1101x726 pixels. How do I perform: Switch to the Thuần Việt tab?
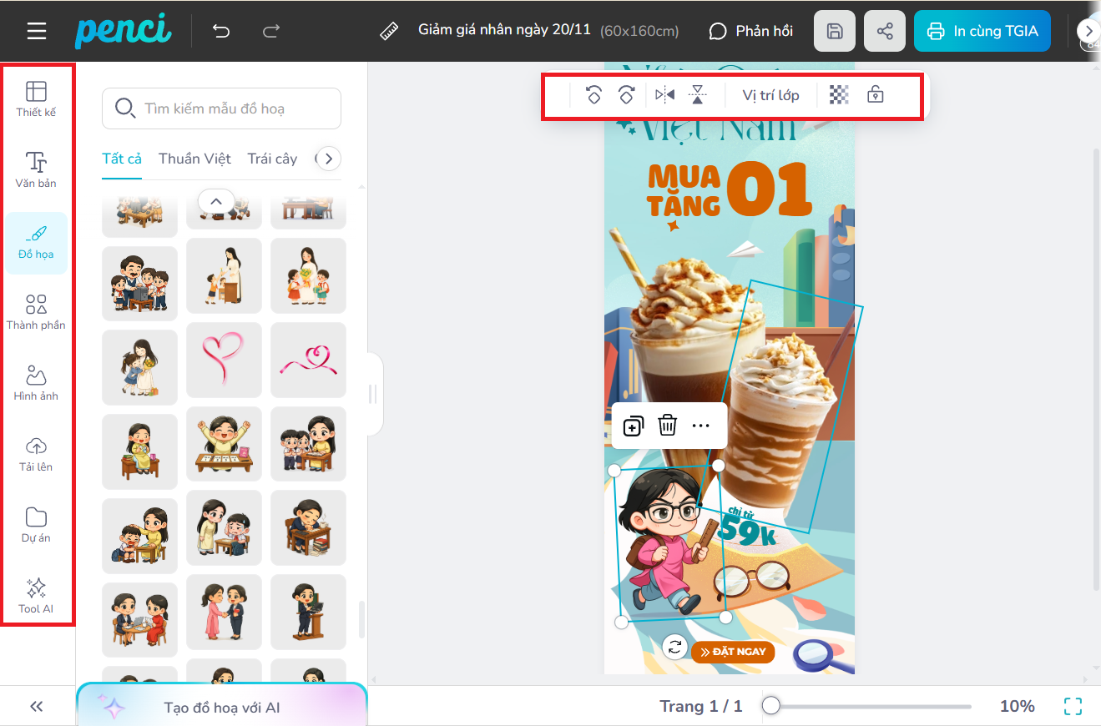pos(194,159)
